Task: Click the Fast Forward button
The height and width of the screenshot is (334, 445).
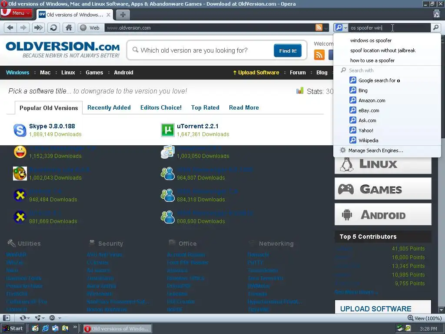Action: (x=38, y=27)
